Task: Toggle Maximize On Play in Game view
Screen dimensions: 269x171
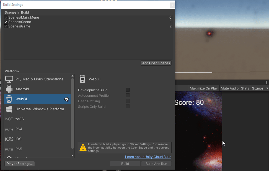Action: (204, 88)
